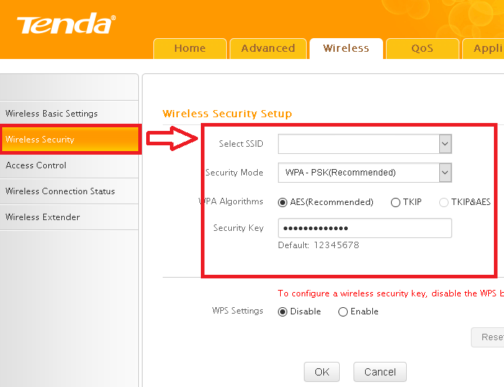The height and width of the screenshot is (387, 504).
Task: Confirm settings with OK button
Action: point(322,372)
